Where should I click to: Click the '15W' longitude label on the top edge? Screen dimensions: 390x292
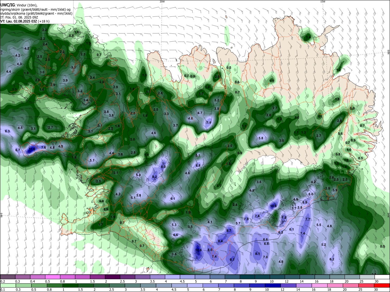tap(323, 2)
